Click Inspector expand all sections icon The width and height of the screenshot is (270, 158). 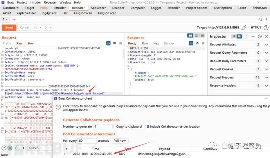coord(246,37)
